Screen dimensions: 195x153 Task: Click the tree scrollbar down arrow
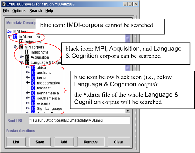(128, 111)
